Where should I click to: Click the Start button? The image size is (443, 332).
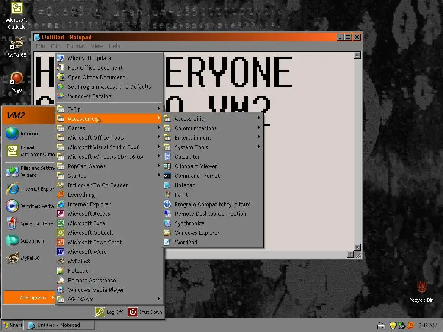[x=13, y=325]
